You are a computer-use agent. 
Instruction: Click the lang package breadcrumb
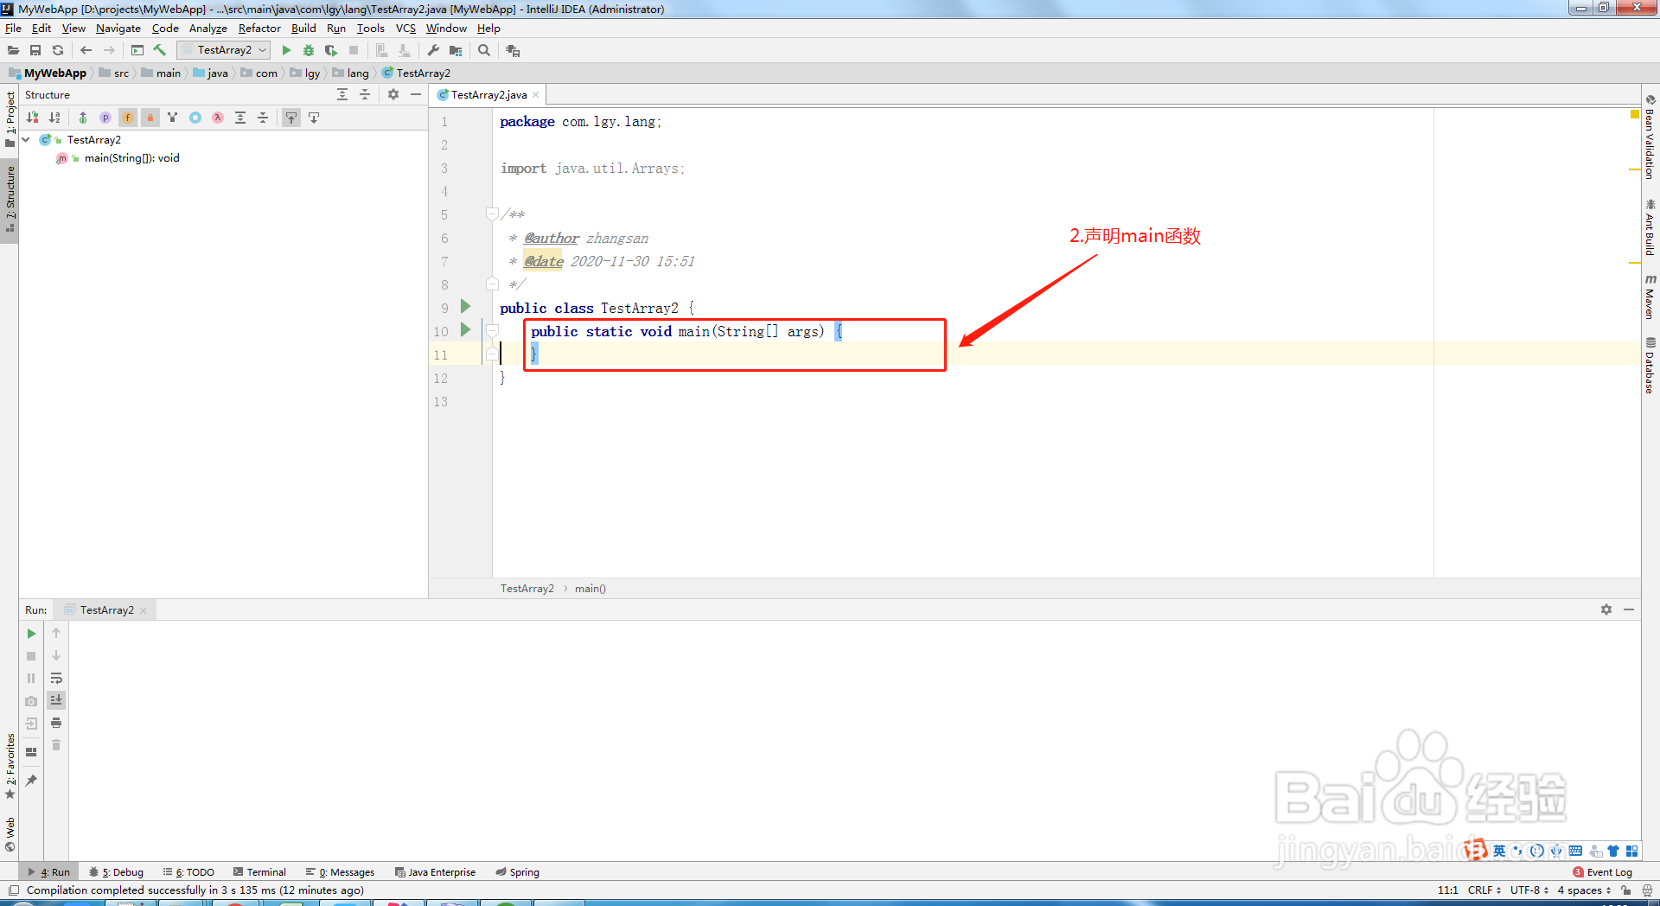pos(350,73)
